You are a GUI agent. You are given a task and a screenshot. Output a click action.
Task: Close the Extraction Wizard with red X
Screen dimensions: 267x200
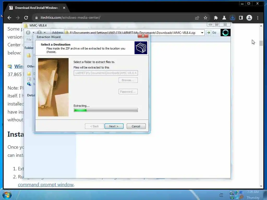click(x=143, y=36)
